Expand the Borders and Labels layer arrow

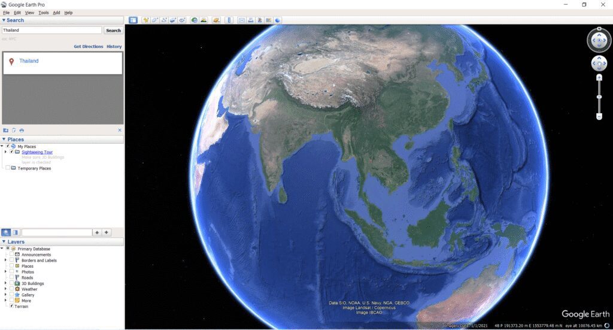point(5,260)
